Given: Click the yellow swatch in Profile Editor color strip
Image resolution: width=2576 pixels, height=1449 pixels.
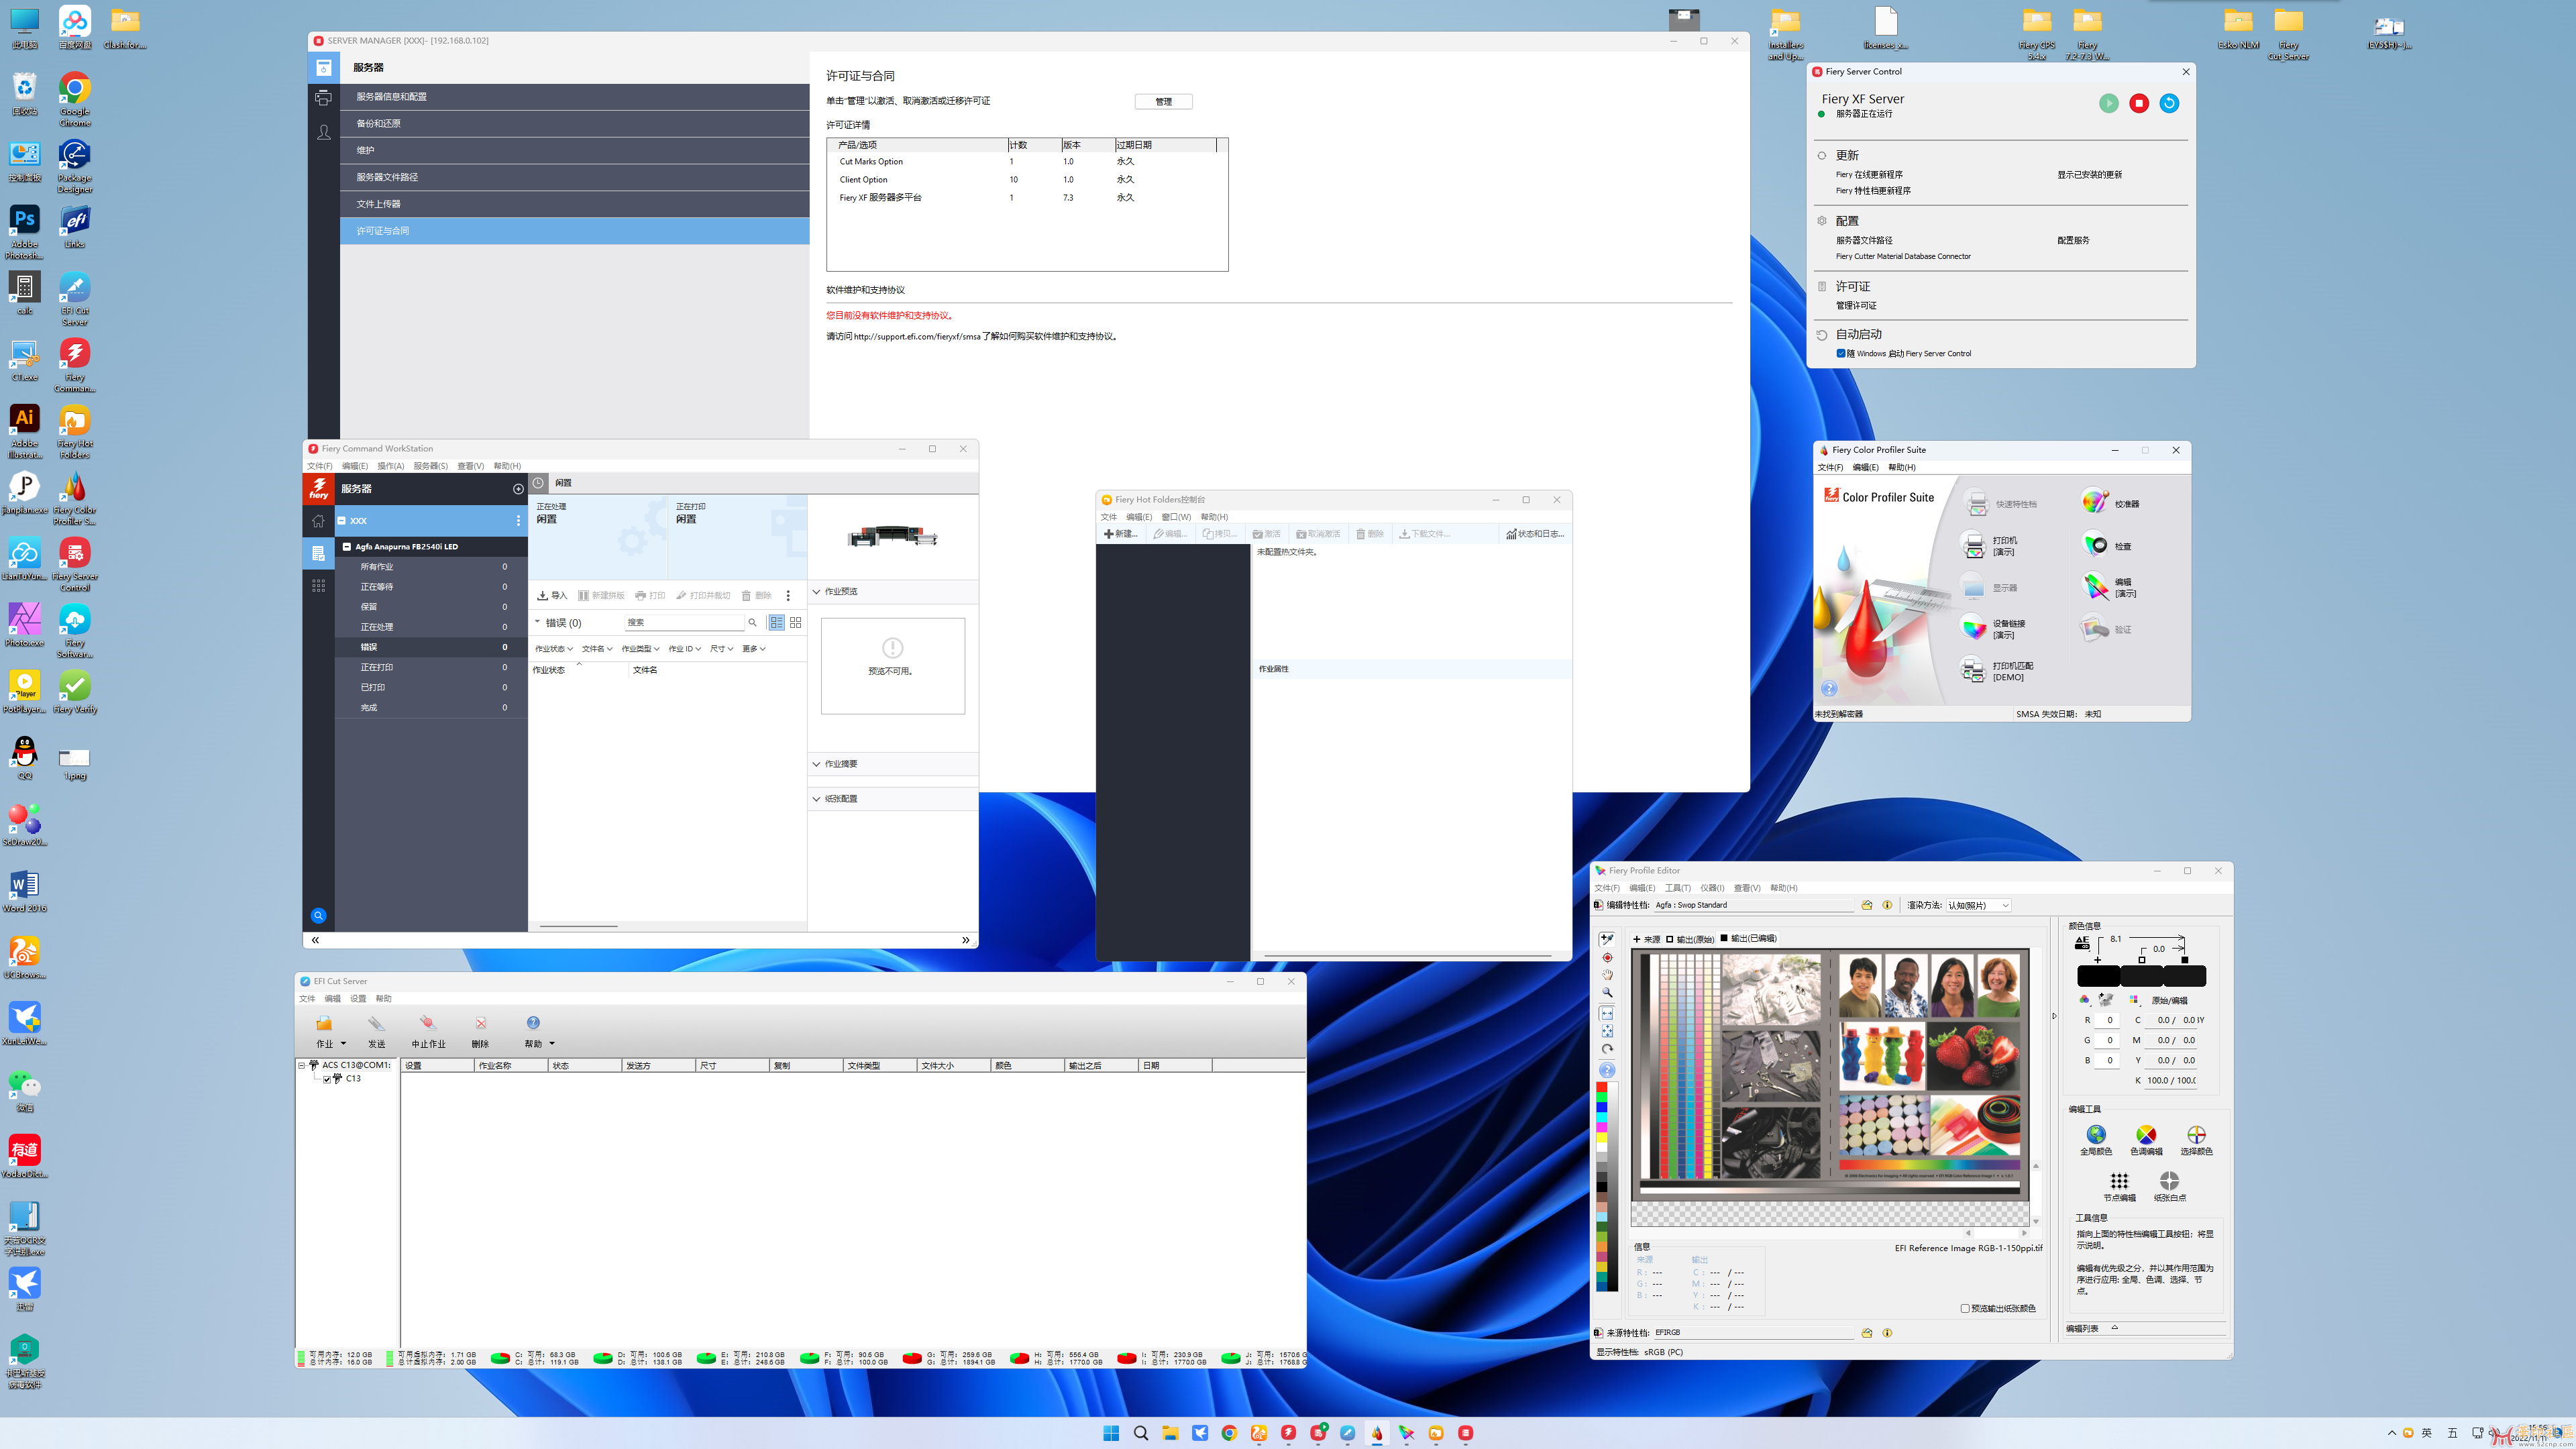Looking at the screenshot, I should pos(1601,1138).
